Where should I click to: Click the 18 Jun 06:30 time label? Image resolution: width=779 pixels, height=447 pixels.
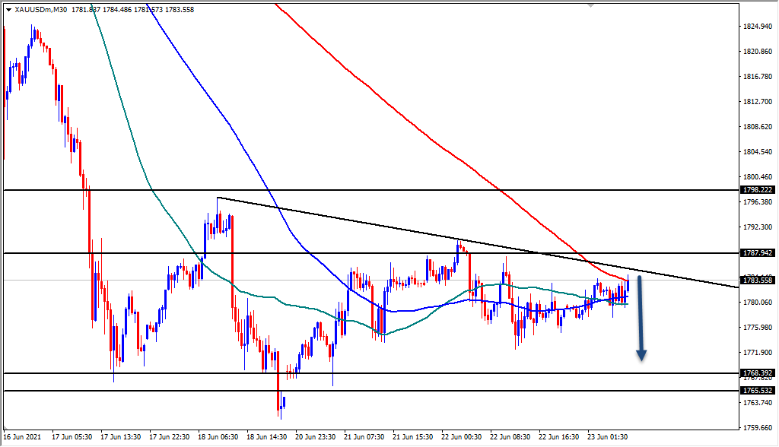coord(218,437)
